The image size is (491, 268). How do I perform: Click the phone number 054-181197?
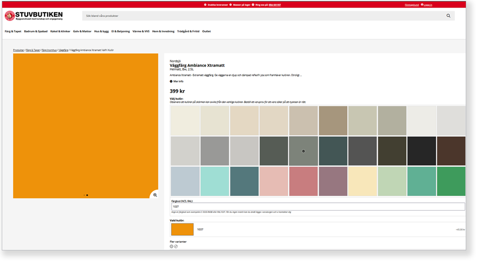click(x=274, y=5)
